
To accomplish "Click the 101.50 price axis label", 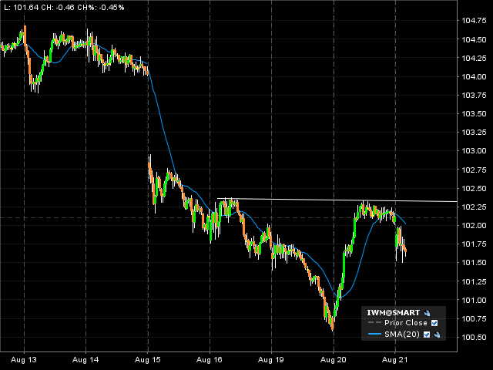I will click(x=474, y=263).
